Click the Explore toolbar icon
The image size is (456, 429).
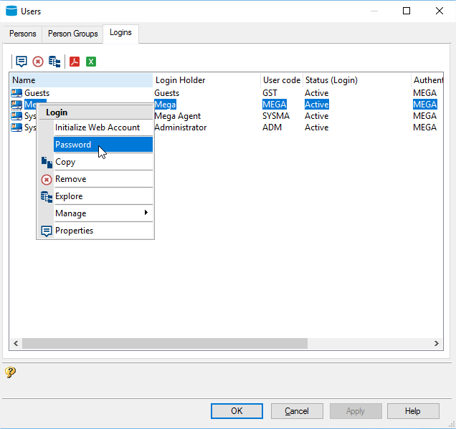click(54, 62)
